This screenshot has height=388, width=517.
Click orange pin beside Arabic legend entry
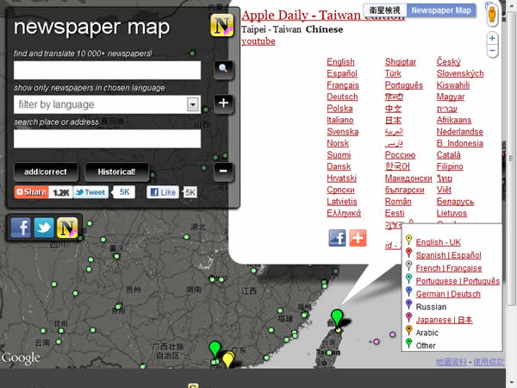(x=408, y=330)
